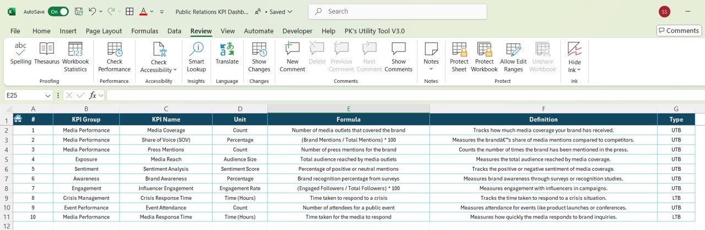Click the Check Accessibility icon

pyautogui.click(x=159, y=50)
